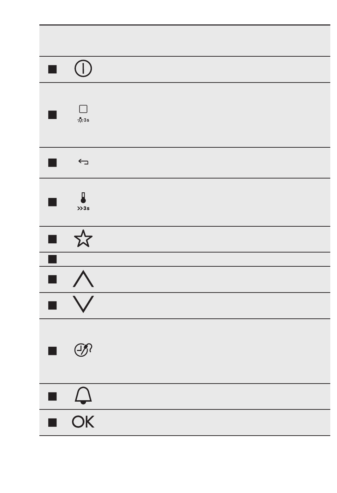Click the bell minute minder icon
Image resolution: width=337 pixels, height=493 pixels.
(x=83, y=396)
